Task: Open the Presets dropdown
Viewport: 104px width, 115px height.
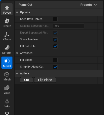Action: point(88,5)
